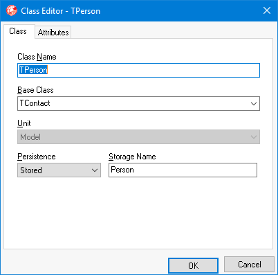Screen dimensions: 278x275
Task: Click the greyed-out Model unit field
Action: click(x=138, y=137)
